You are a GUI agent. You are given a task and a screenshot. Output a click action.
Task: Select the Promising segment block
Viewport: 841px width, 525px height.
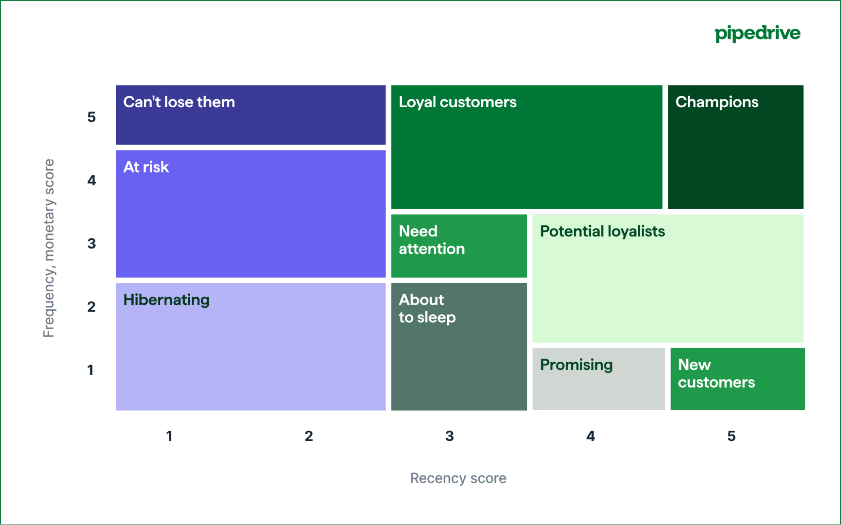598,379
